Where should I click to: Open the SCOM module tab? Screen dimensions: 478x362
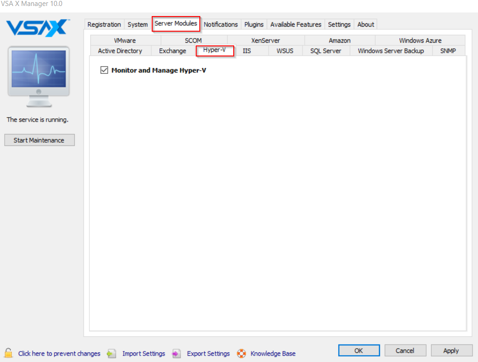pyautogui.click(x=193, y=40)
